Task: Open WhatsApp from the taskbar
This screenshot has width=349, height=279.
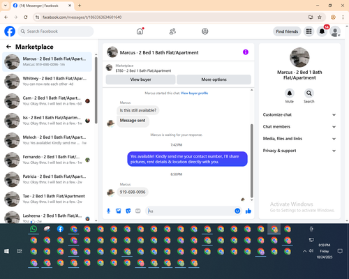Action: 34,229
